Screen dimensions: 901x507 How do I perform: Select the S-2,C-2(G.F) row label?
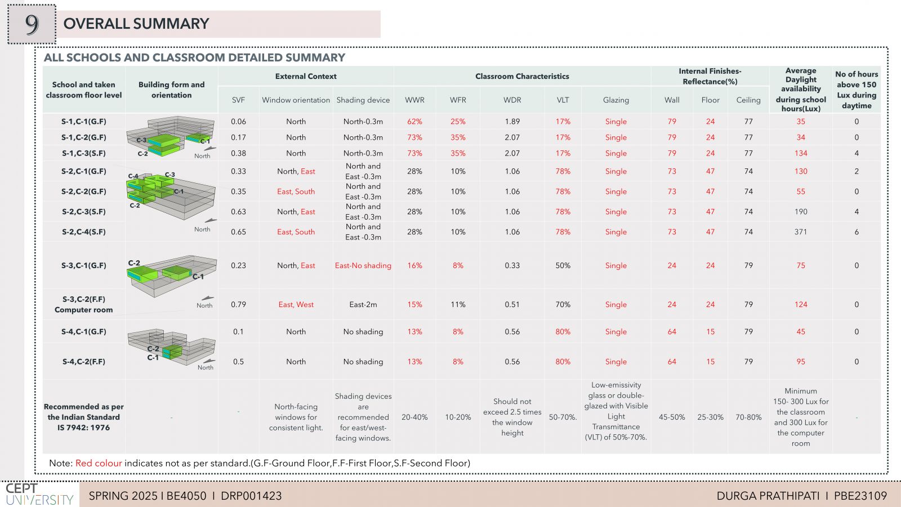click(x=84, y=191)
